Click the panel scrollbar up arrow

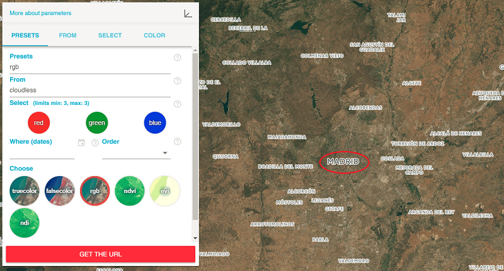pos(195,50)
